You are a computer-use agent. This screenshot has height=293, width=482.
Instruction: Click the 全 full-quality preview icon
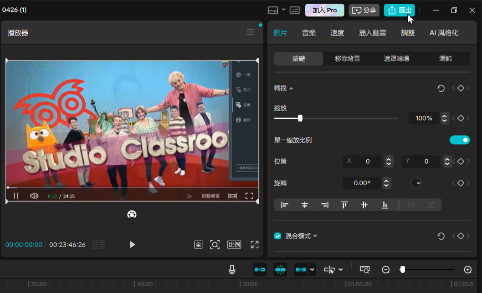pos(198,244)
